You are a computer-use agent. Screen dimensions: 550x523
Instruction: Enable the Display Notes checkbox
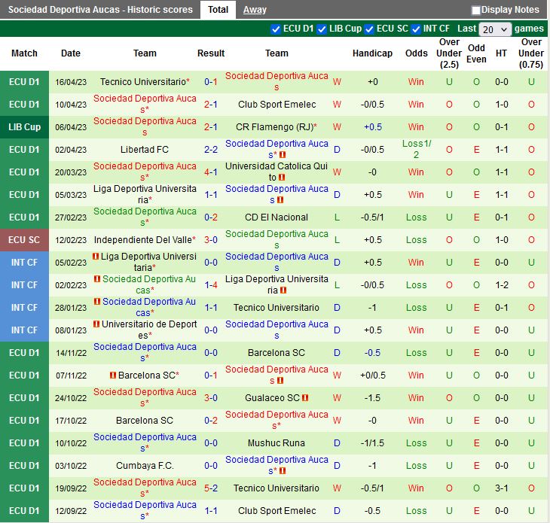tap(476, 11)
